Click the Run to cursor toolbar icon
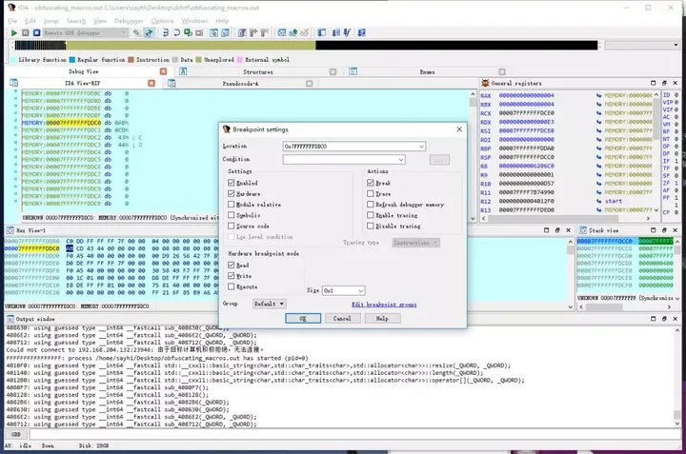Viewport: 686px width, 454px height. click(199, 32)
